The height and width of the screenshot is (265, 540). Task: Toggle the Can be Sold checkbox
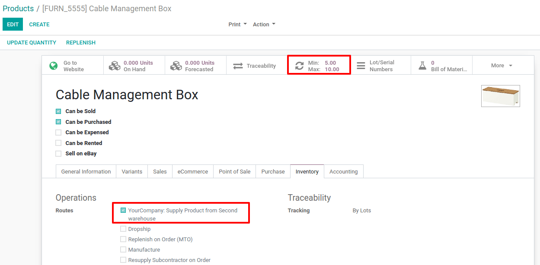pyautogui.click(x=58, y=111)
